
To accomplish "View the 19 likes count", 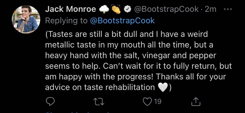I will point(157,101).
